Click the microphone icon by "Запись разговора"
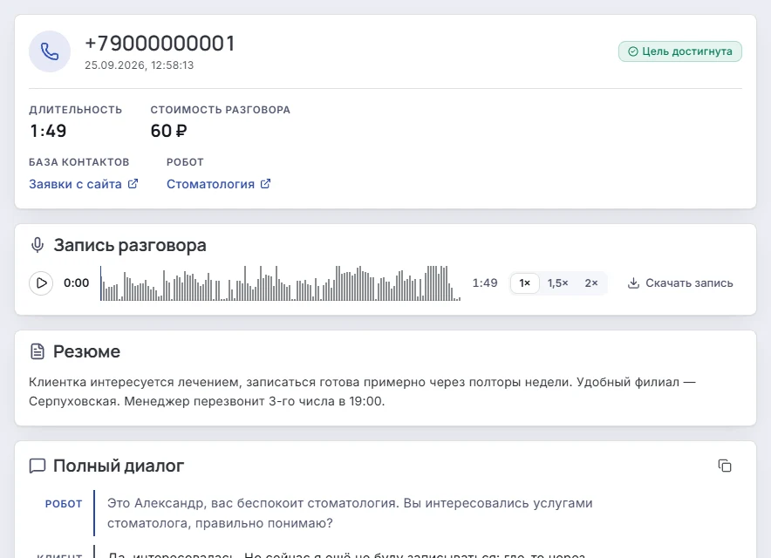The height and width of the screenshot is (558, 771). click(x=38, y=245)
